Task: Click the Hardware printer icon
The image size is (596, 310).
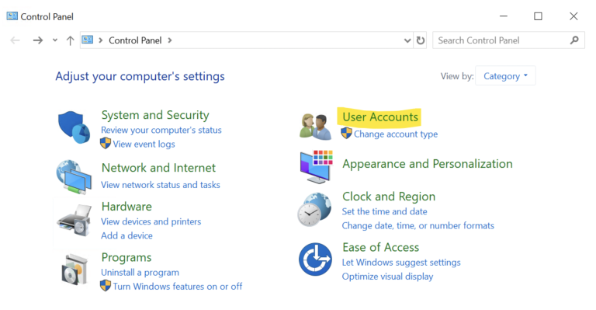Action: [x=74, y=221]
